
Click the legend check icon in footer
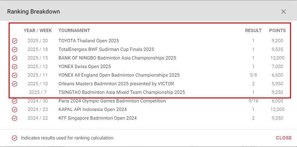(15, 138)
